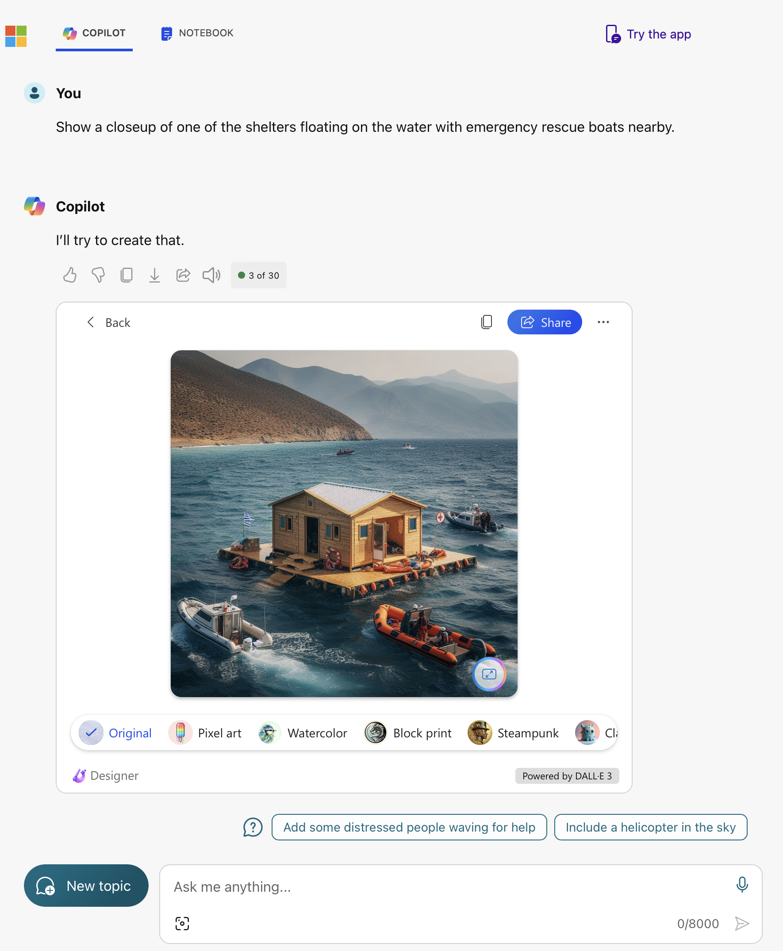Click the microphone voice input icon
783x951 pixels.
[742, 885]
